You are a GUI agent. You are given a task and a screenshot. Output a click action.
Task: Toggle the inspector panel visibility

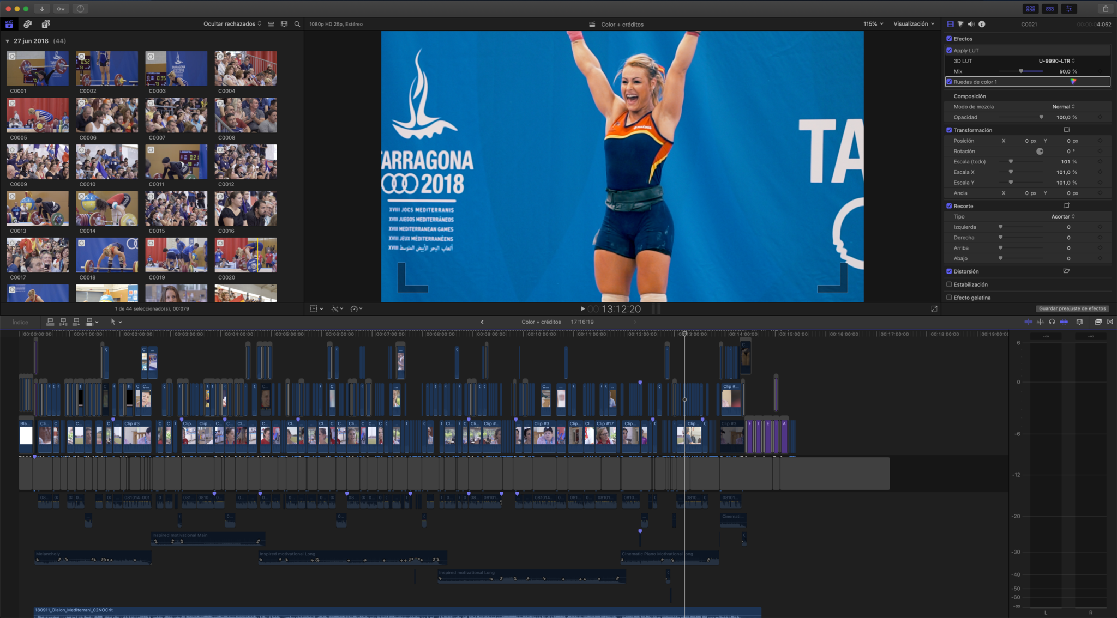tap(1069, 9)
